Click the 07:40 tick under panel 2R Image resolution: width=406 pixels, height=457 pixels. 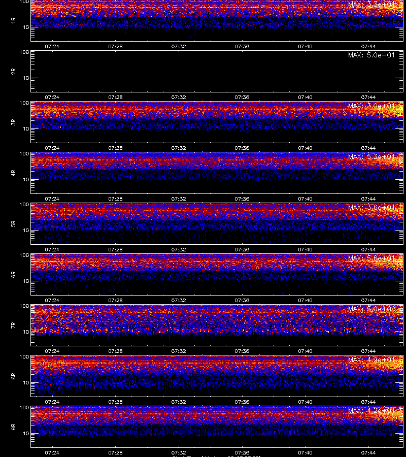(x=305, y=97)
